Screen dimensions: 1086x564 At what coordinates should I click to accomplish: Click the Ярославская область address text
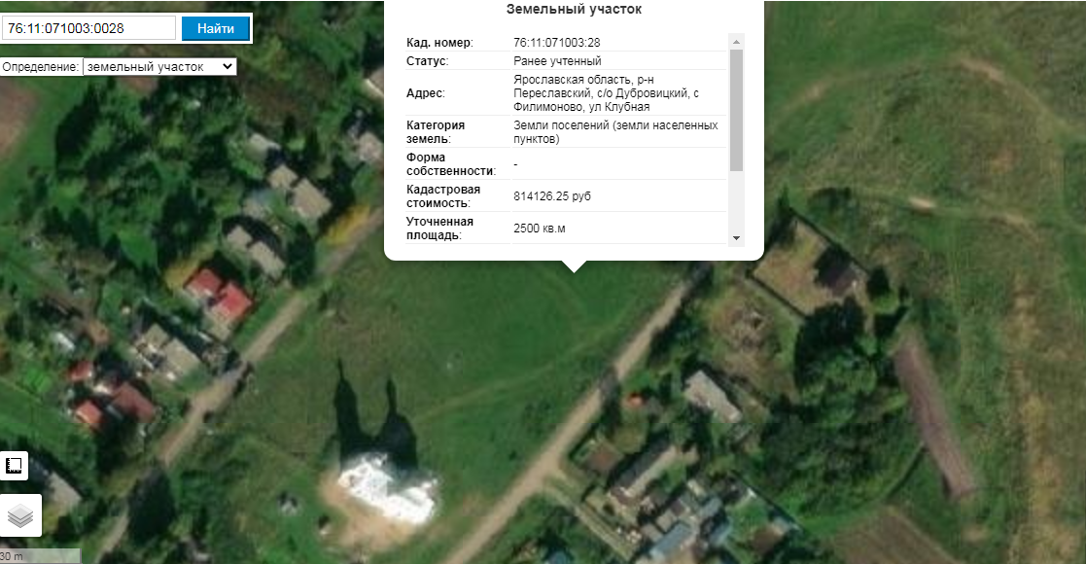(x=606, y=92)
